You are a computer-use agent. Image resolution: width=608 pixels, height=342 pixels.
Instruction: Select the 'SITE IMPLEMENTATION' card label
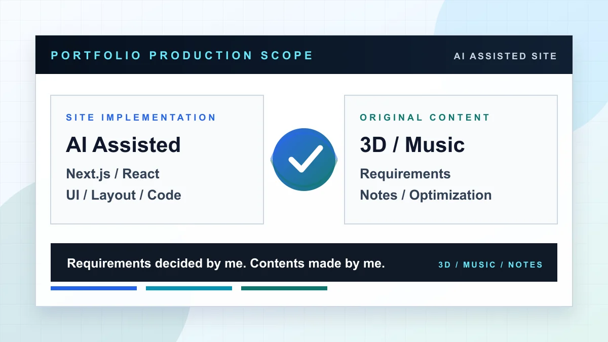141,118
